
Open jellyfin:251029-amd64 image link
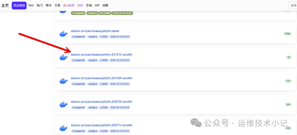101,78
